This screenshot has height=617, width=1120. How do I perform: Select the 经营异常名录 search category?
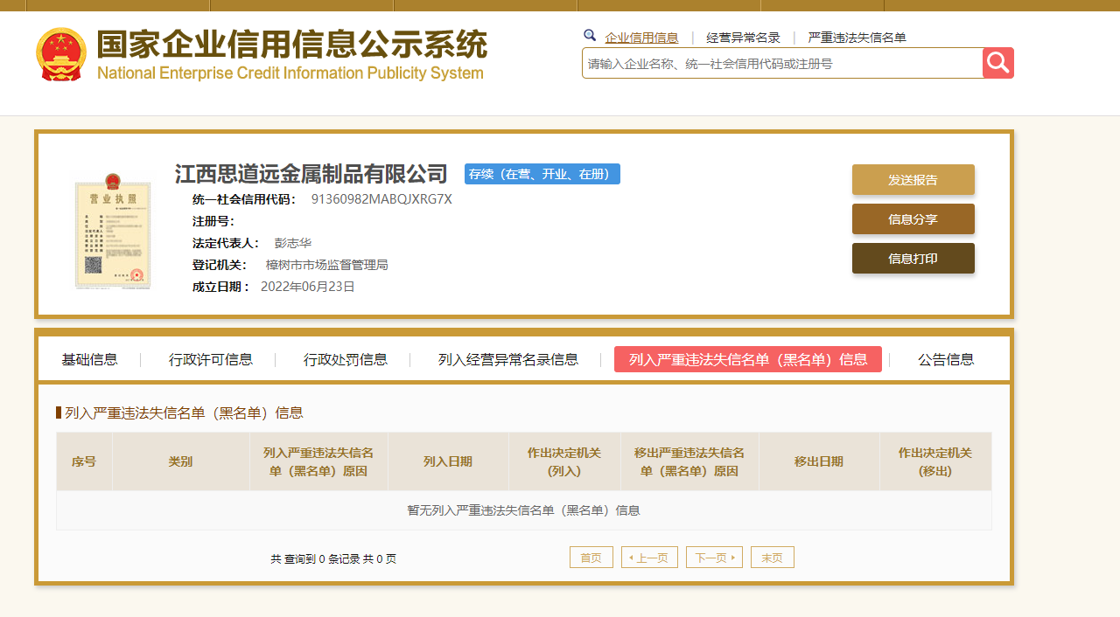743,38
